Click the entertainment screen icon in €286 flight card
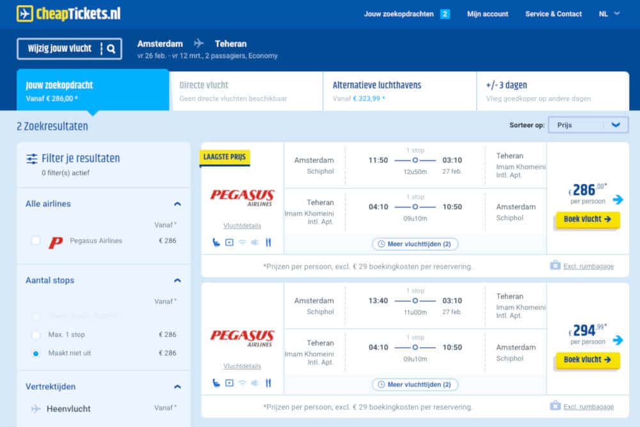This screenshot has width=640, height=427. pyautogui.click(x=229, y=243)
